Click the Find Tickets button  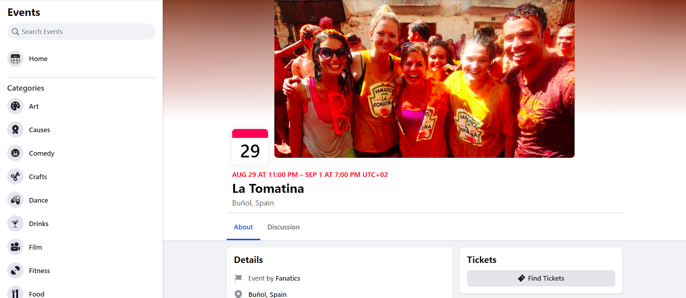[x=541, y=278]
